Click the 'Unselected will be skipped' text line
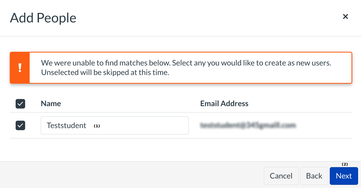The width and height of the screenshot is (361, 188). [x=105, y=72]
